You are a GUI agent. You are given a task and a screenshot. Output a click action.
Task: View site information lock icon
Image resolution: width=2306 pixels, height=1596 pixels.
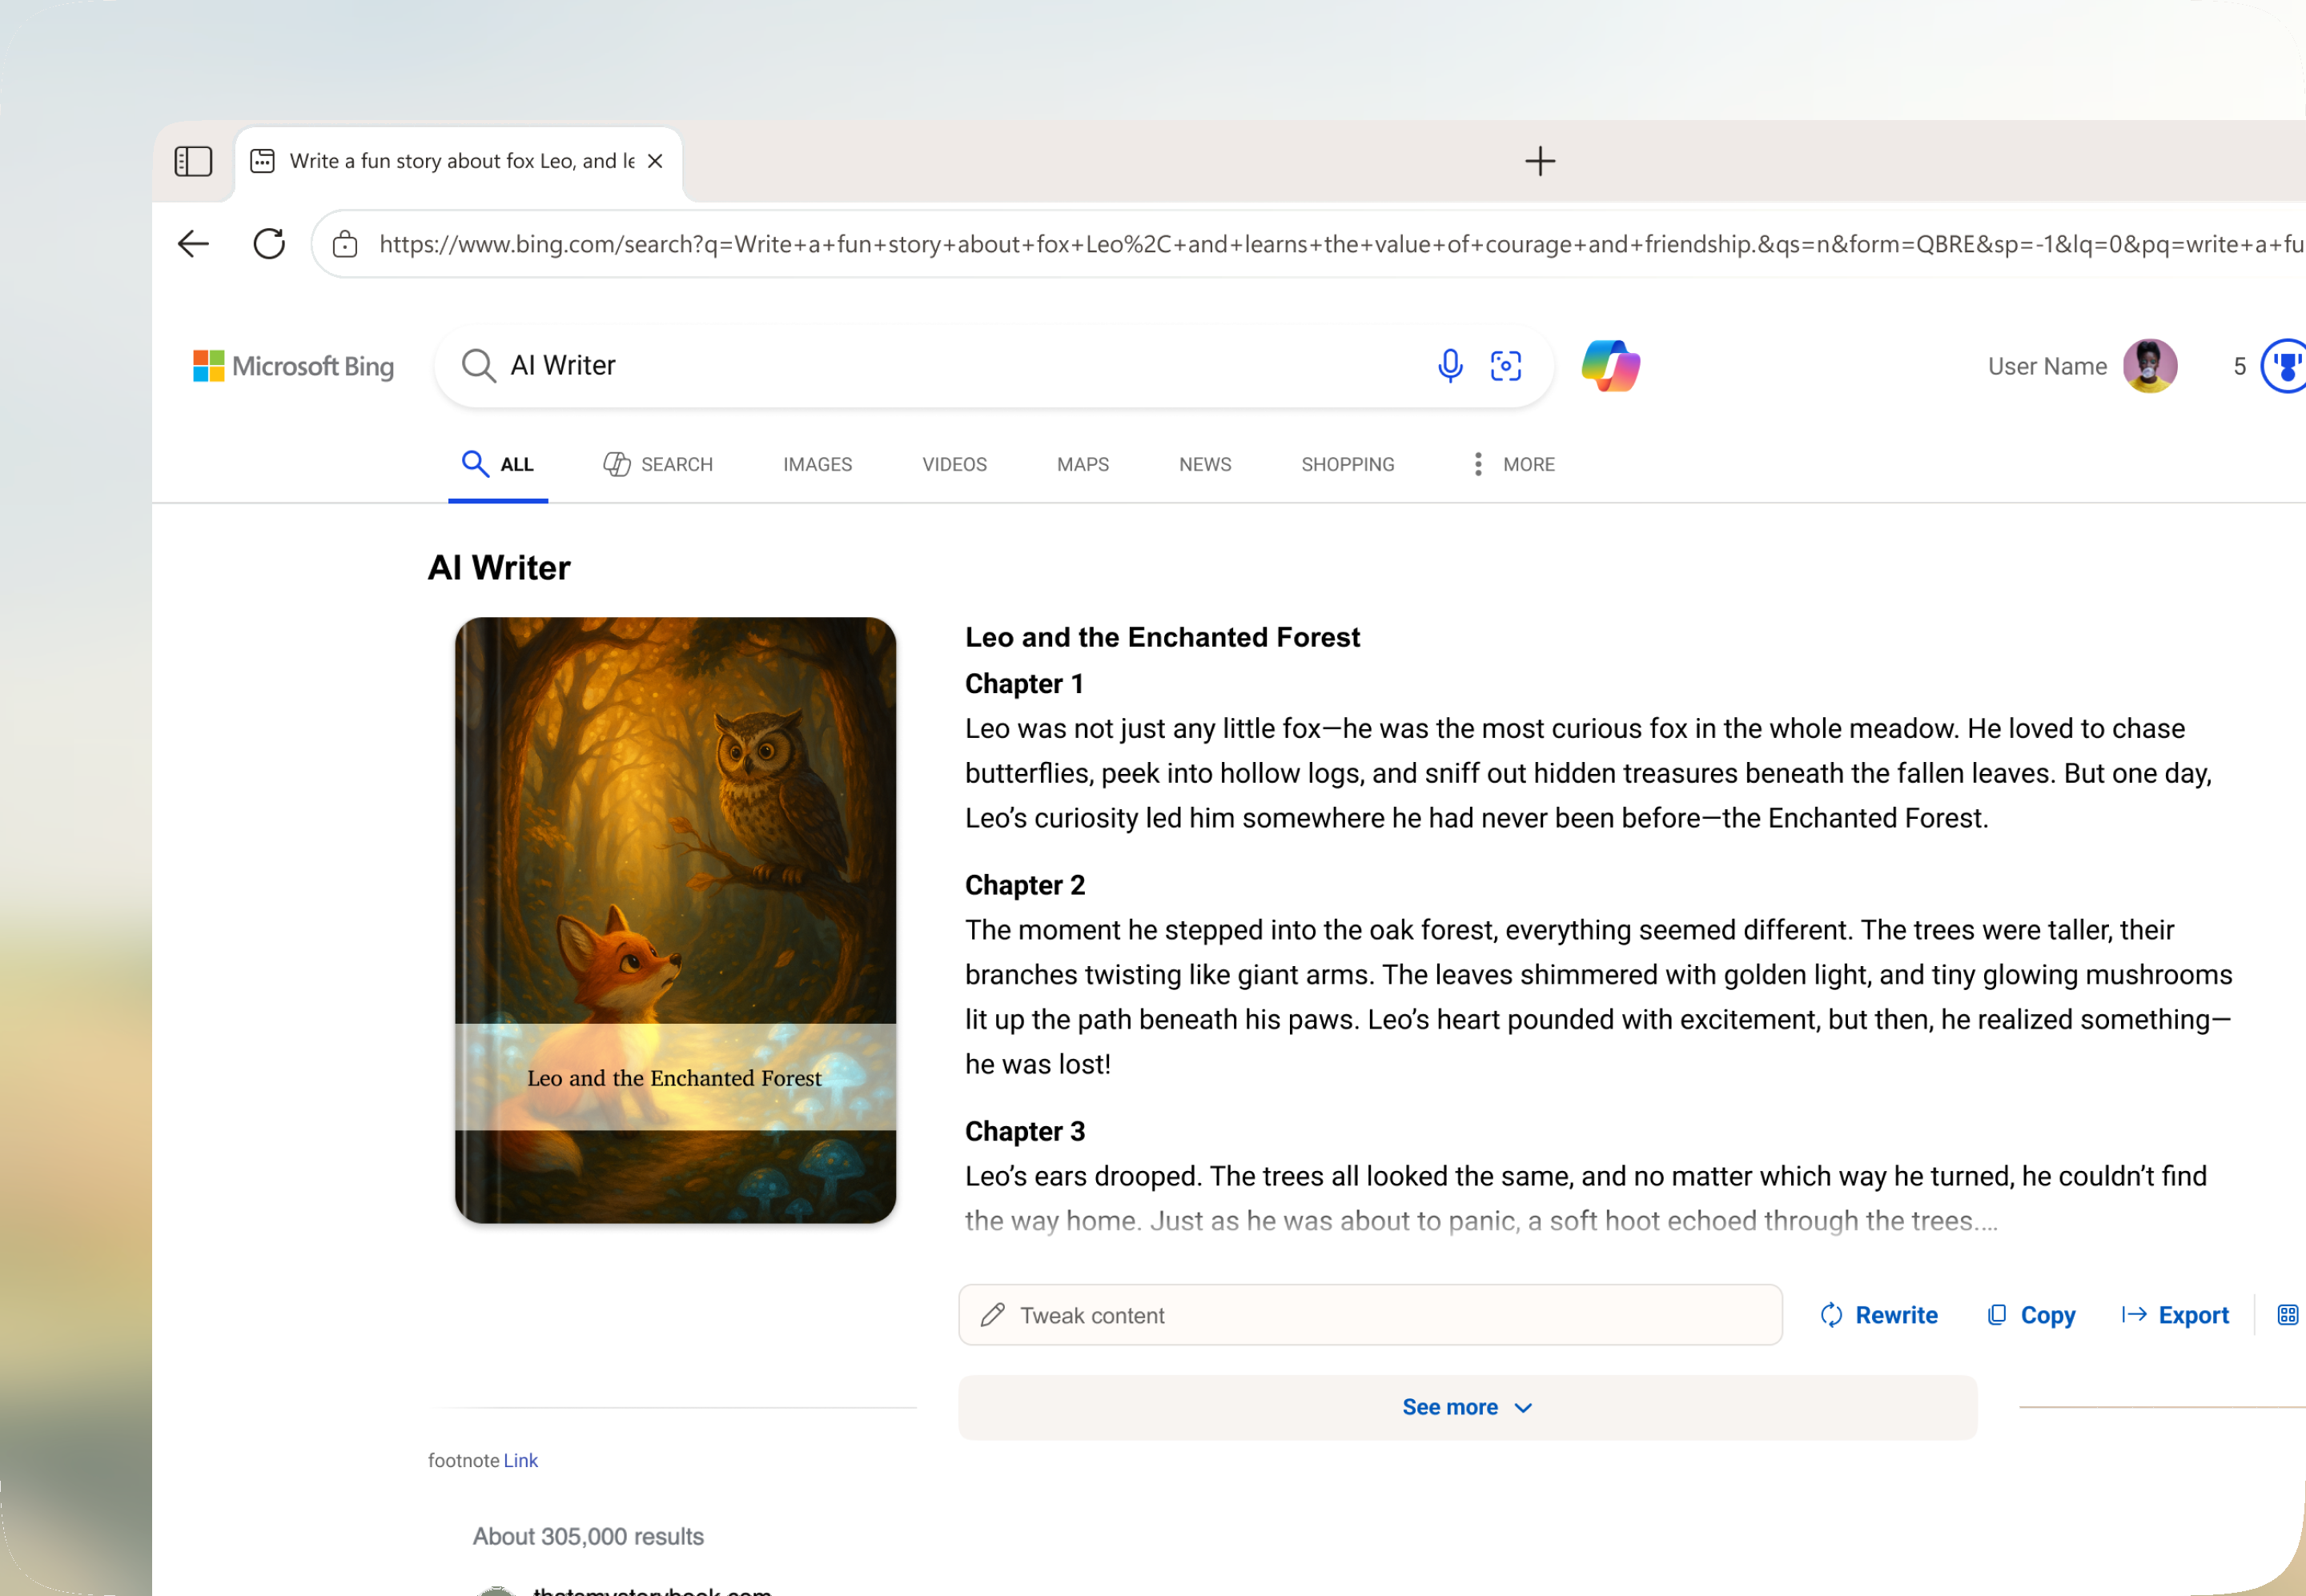[345, 244]
